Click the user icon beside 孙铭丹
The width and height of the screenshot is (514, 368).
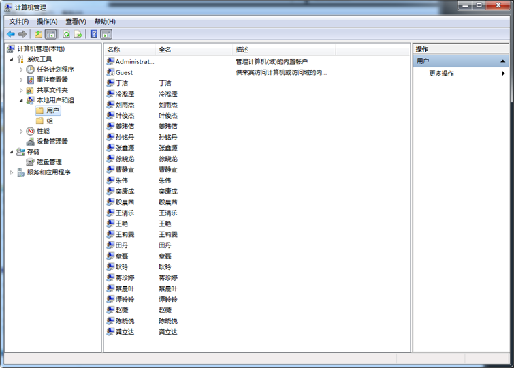110,137
